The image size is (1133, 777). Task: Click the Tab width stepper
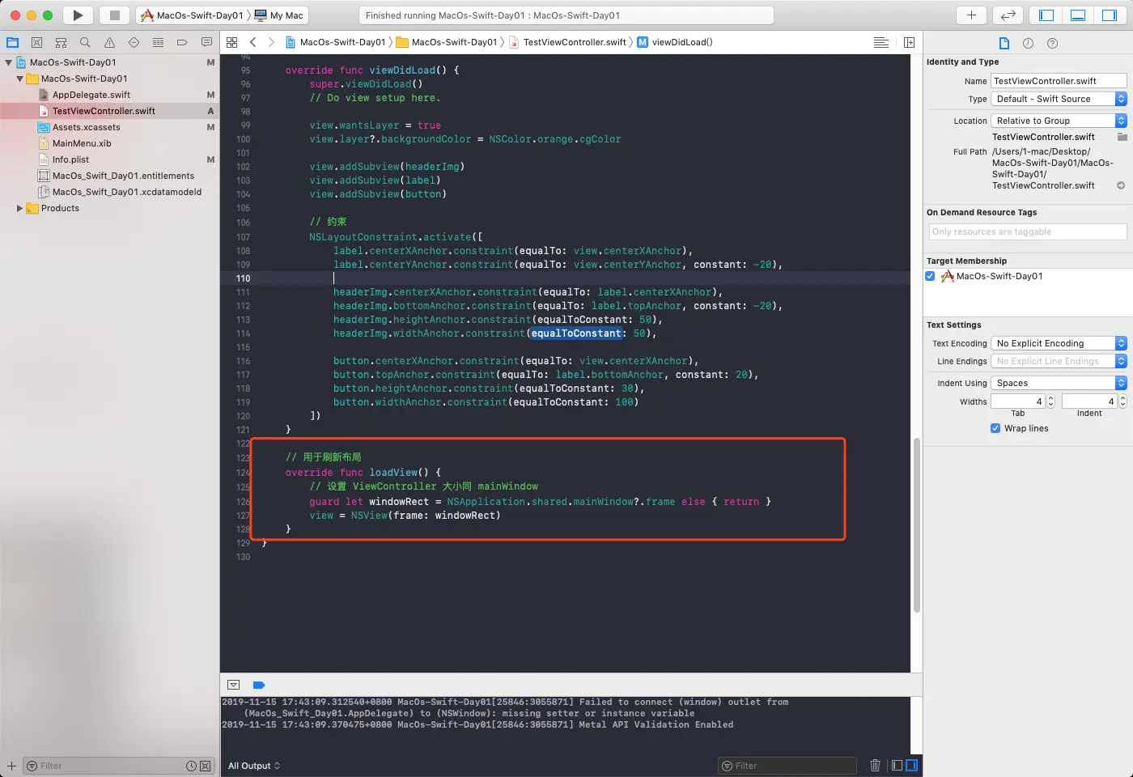click(x=1051, y=401)
